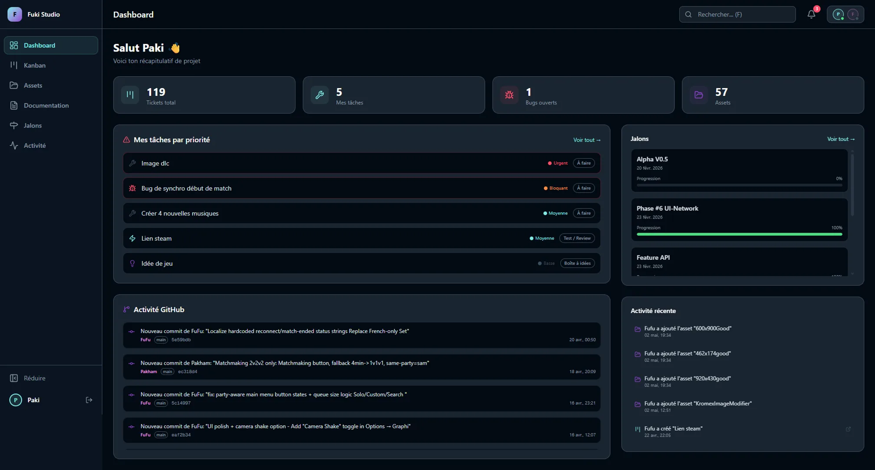Click the Paki profile avatar in sidebar
The height and width of the screenshot is (470, 875).
(x=16, y=400)
